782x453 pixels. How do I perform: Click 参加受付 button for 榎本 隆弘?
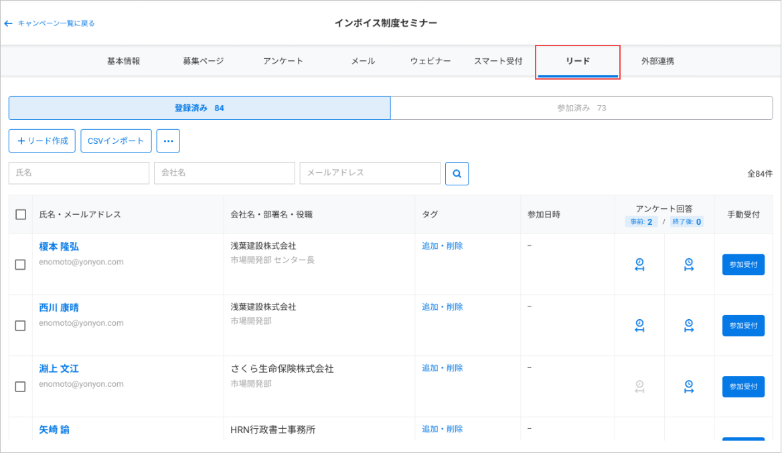743,264
